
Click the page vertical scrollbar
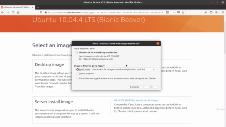(225, 37)
